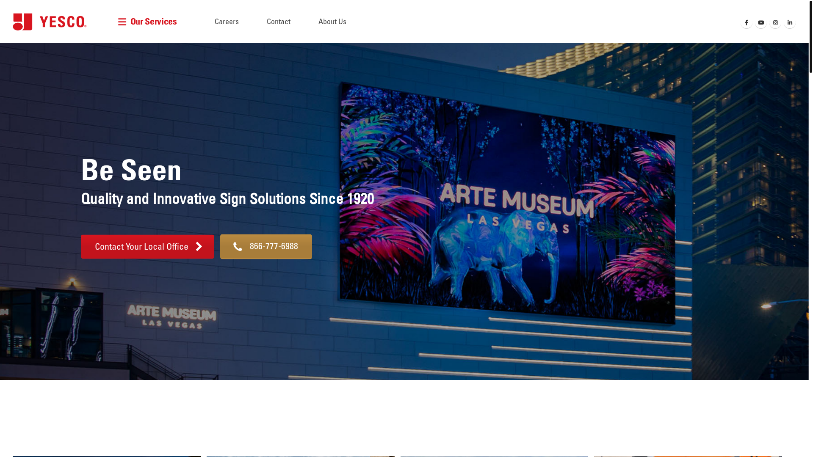The width and height of the screenshot is (813, 457).
Task: Click the Quality and Innovative Sign Solutions tagline
Action: point(228,199)
